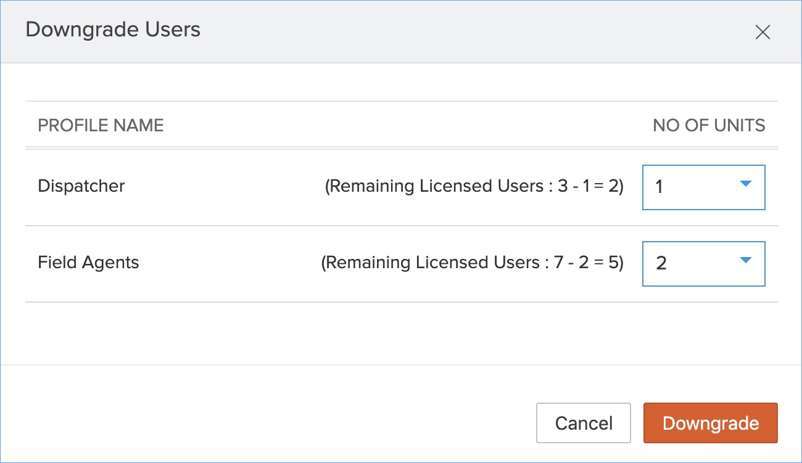Image resolution: width=802 pixels, height=463 pixels.
Task: Close the Downgrade Users dialog
Action: pyautogui.click(x=763, y=33)
